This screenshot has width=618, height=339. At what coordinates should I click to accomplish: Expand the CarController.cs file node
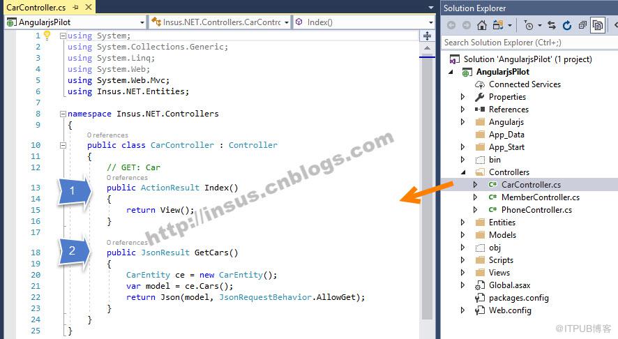(475, 184)
